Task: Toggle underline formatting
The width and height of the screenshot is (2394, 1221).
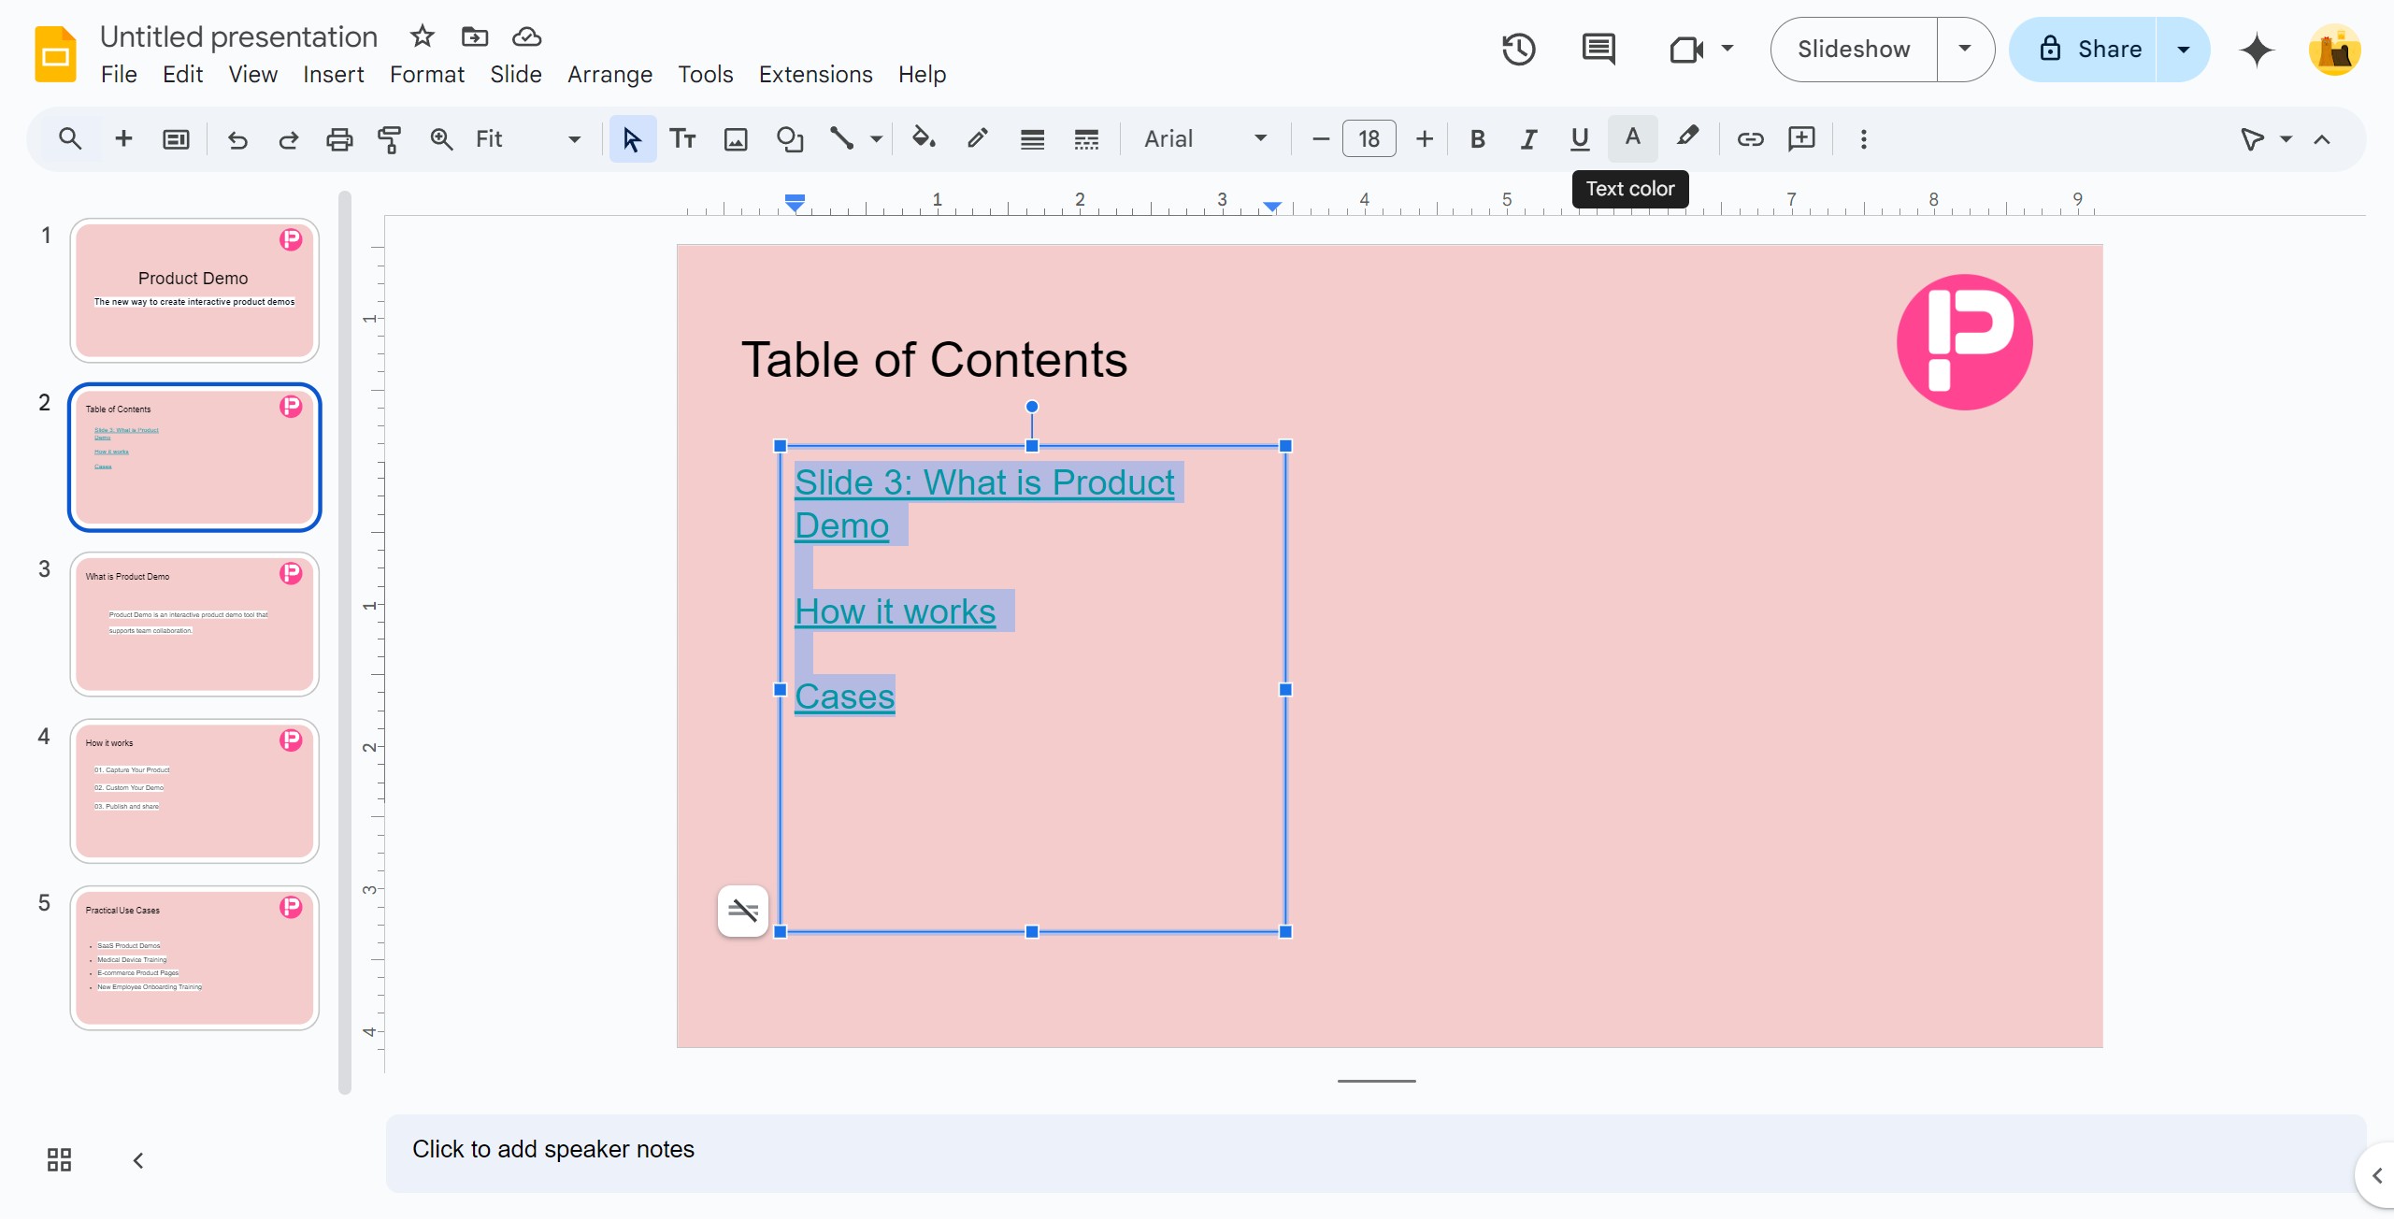Action: point(1580,139)
